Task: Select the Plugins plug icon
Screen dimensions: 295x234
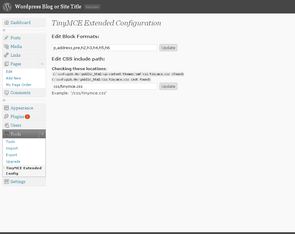Action: (6, 117)
